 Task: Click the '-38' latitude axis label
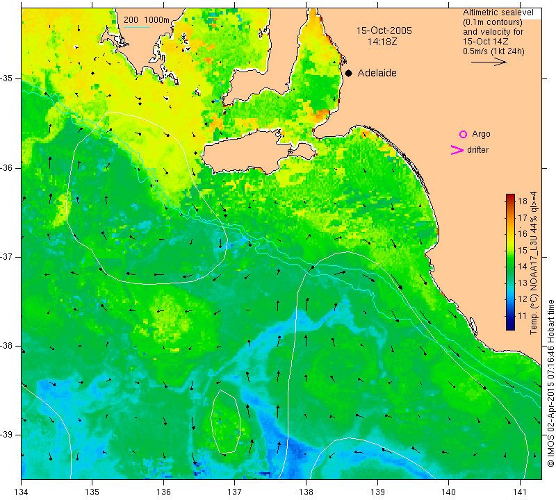[6, 346]
